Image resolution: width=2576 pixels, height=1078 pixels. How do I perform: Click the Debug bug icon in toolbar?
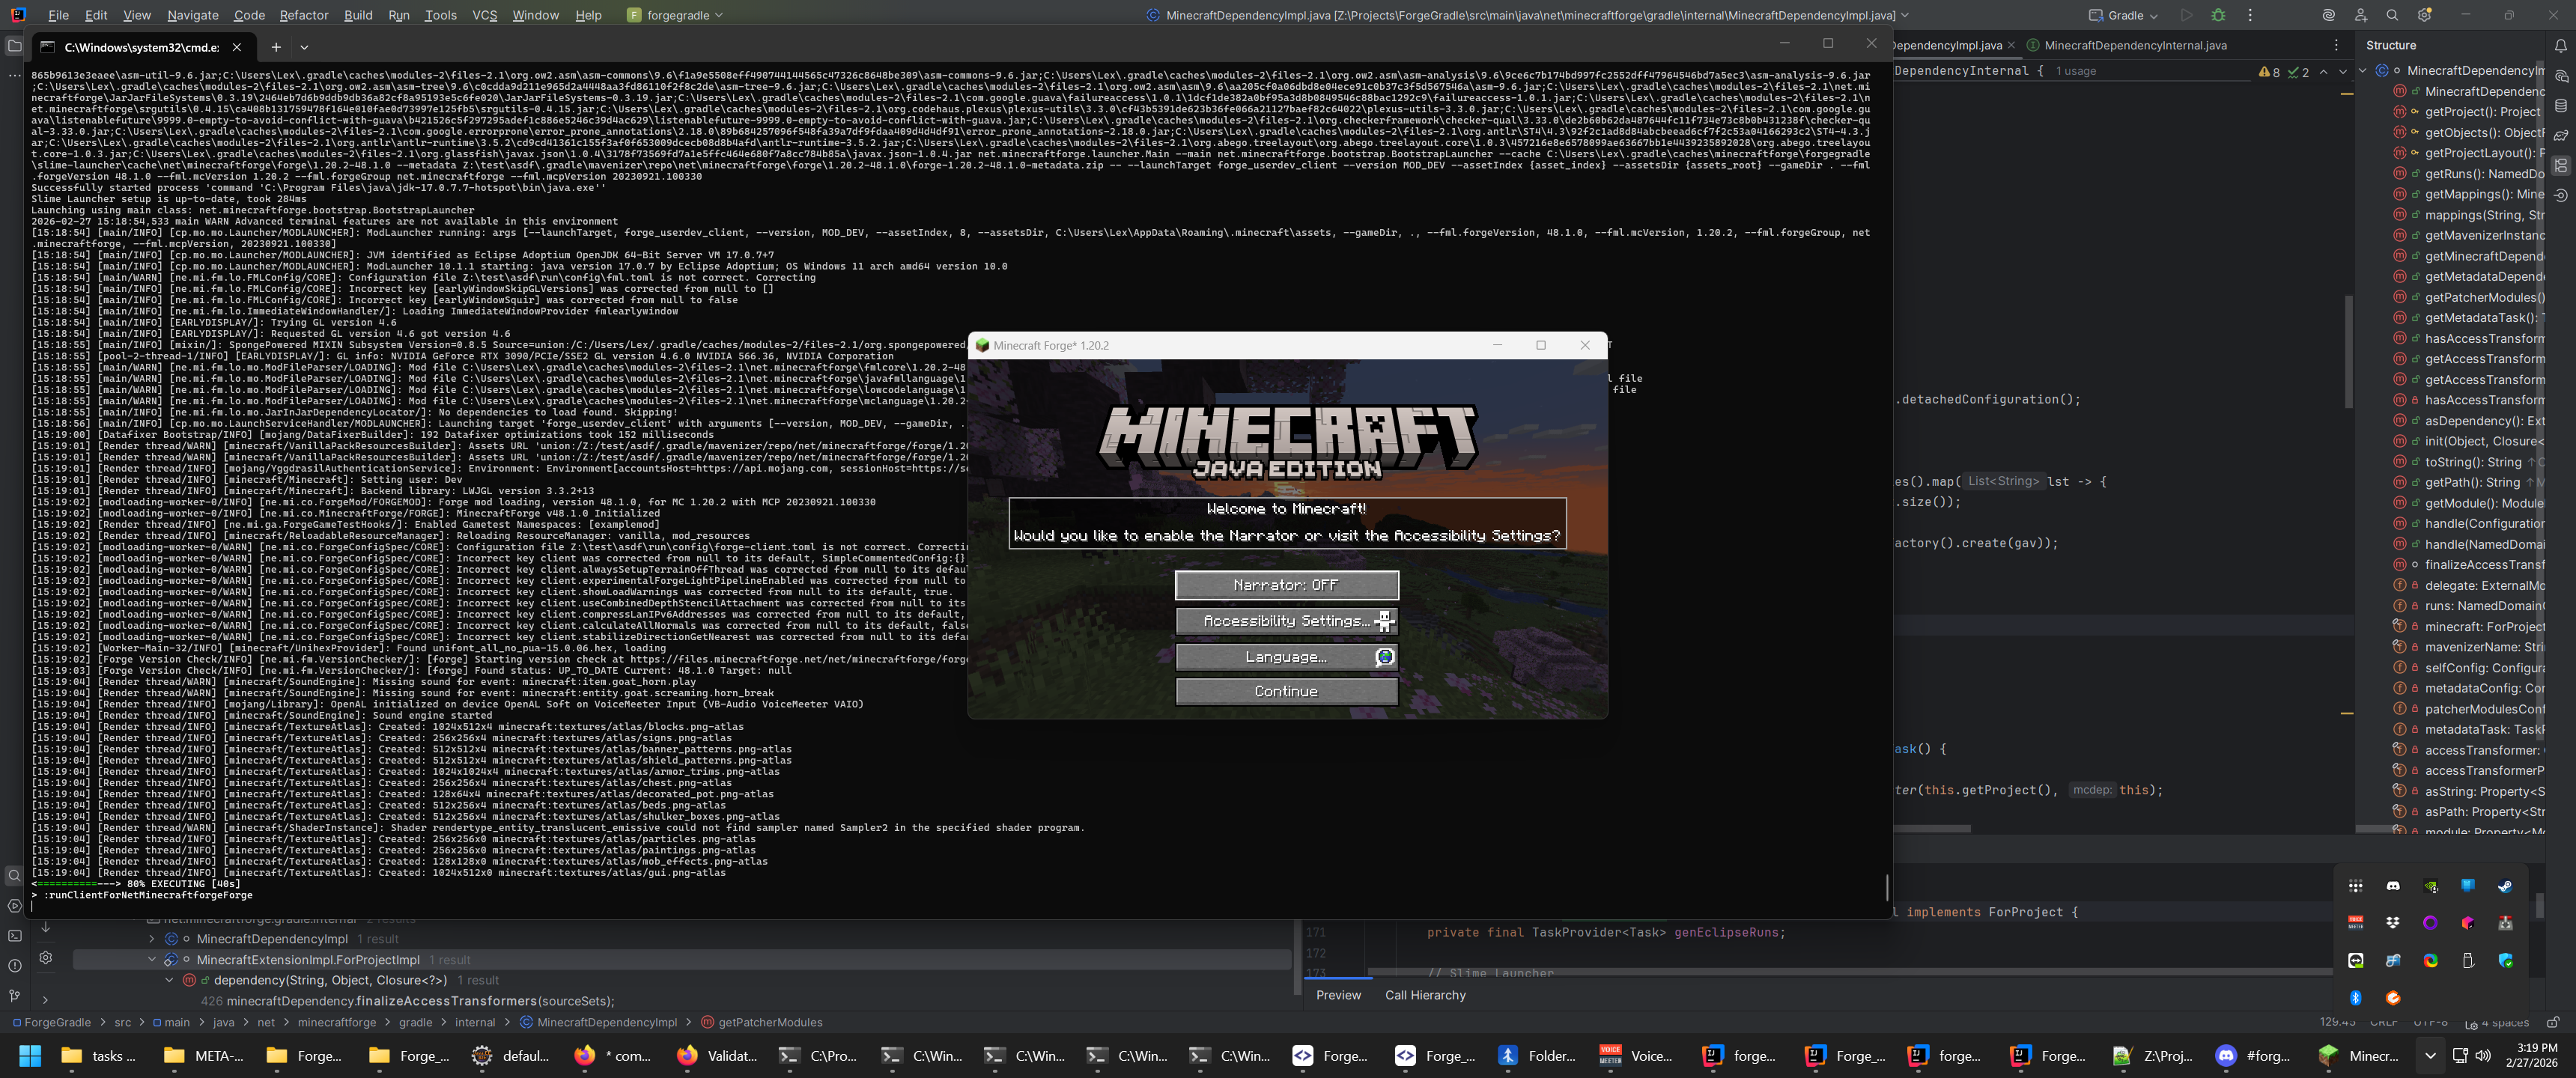(x=2218, y=15)
